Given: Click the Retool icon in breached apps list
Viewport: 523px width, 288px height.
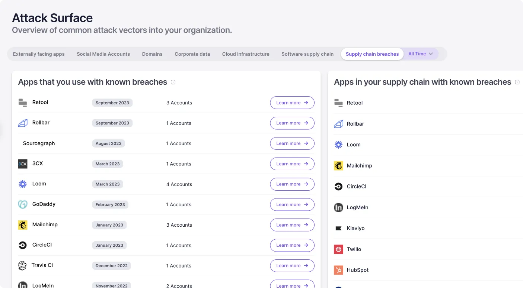Looking at the screenshot, I should pyautogui.click(x=22, y=102).
